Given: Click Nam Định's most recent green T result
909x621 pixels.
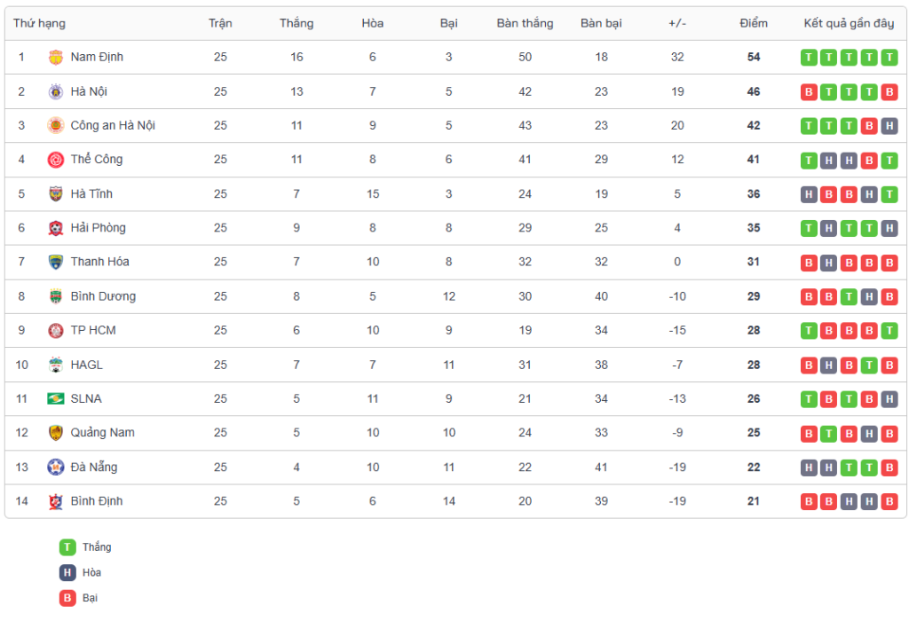Looking at the screenshot, I should tap(889, 58).
